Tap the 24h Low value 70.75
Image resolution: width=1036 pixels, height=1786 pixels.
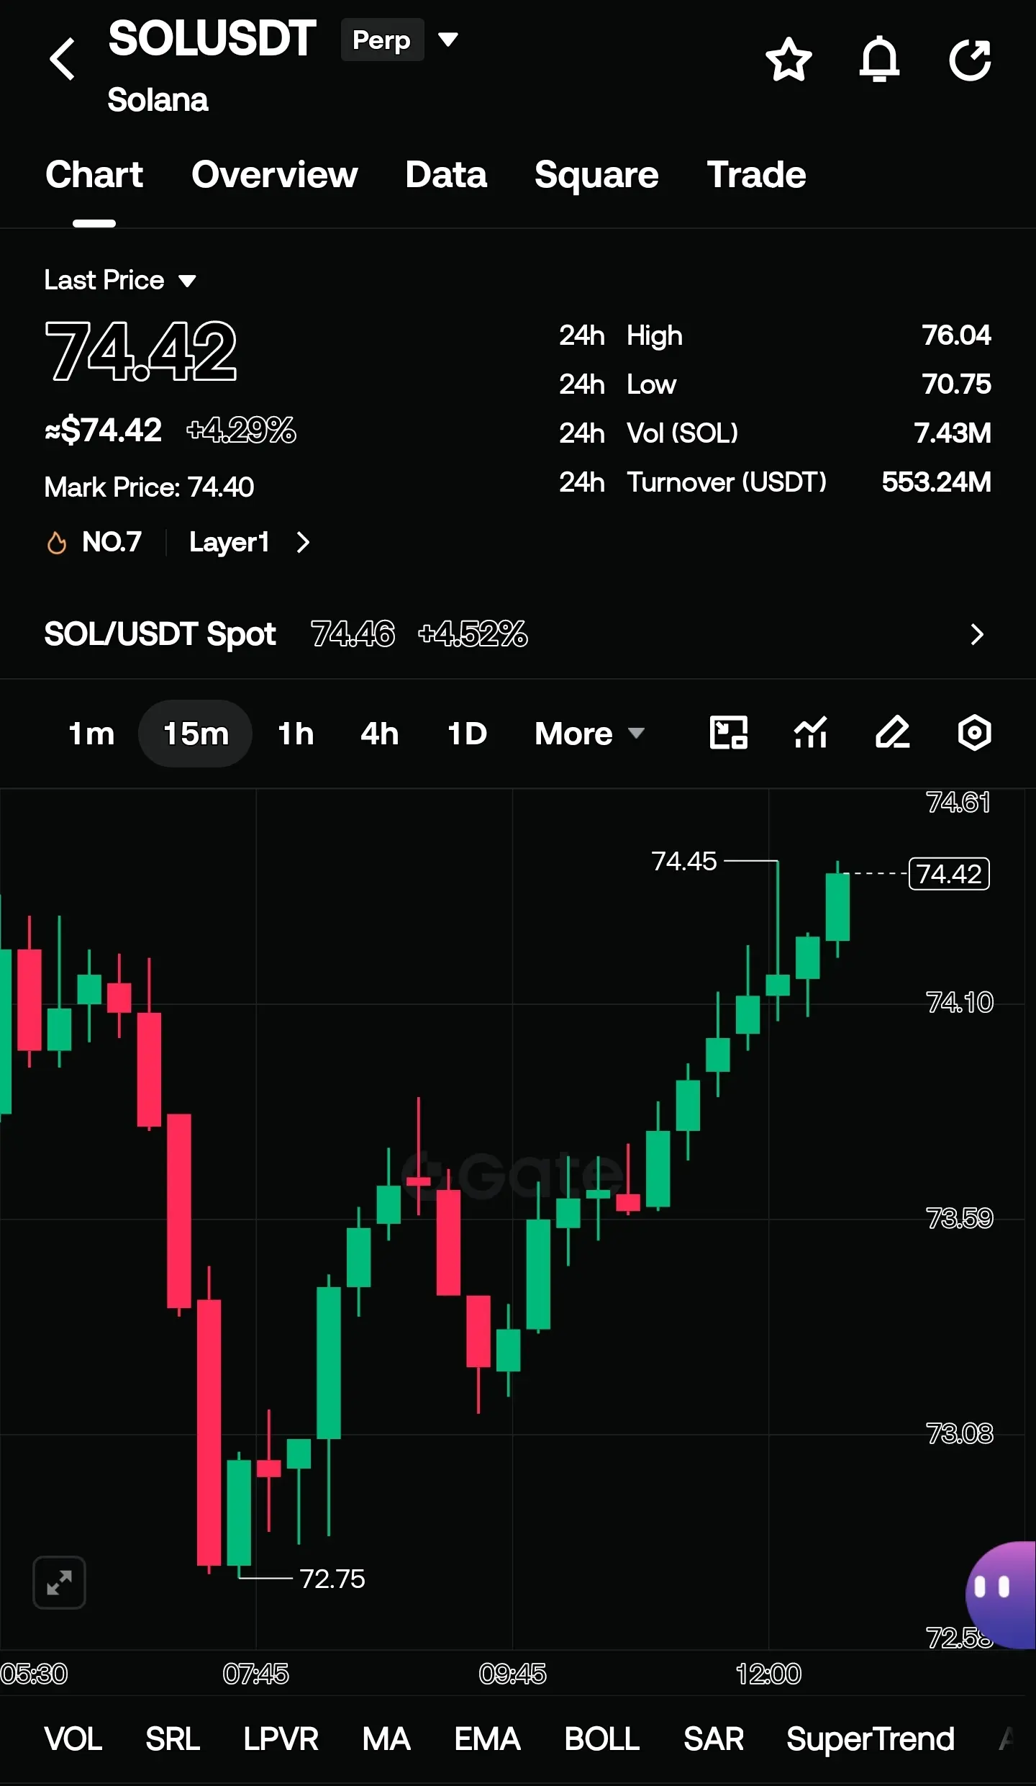pos(956,384)
